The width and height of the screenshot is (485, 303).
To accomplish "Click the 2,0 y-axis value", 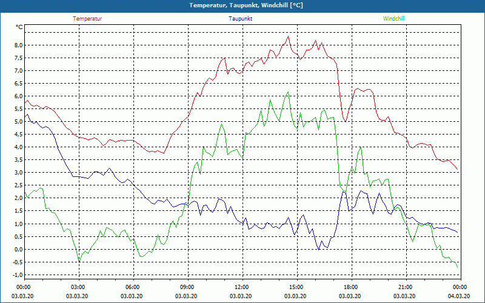I will click(18, 198).
